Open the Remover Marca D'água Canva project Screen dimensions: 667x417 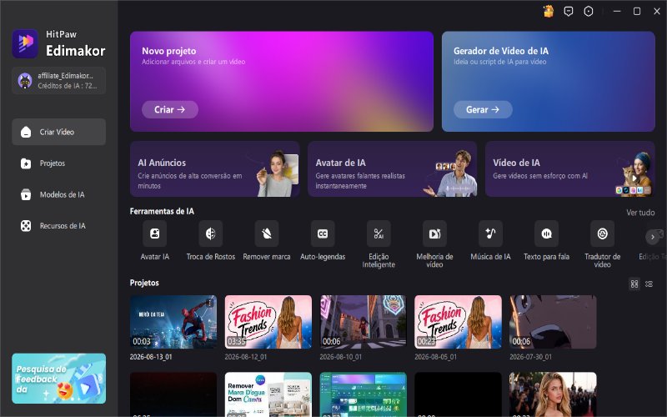[x=268, y=394]
